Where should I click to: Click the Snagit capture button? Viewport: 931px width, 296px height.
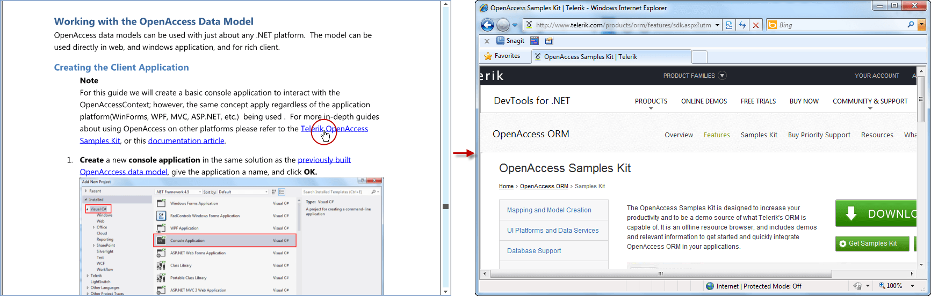510,41
